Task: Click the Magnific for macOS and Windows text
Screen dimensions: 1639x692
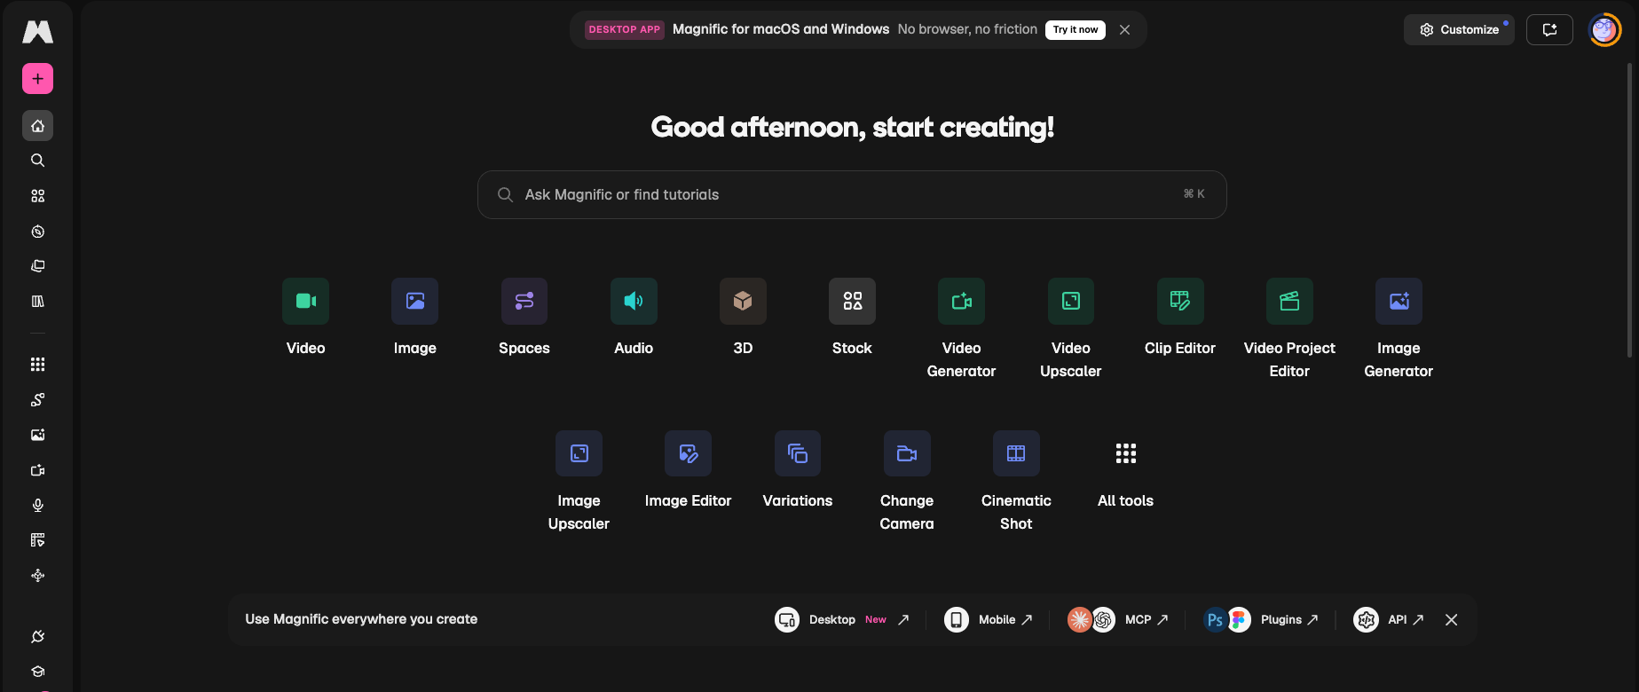Action: (781, 29)
